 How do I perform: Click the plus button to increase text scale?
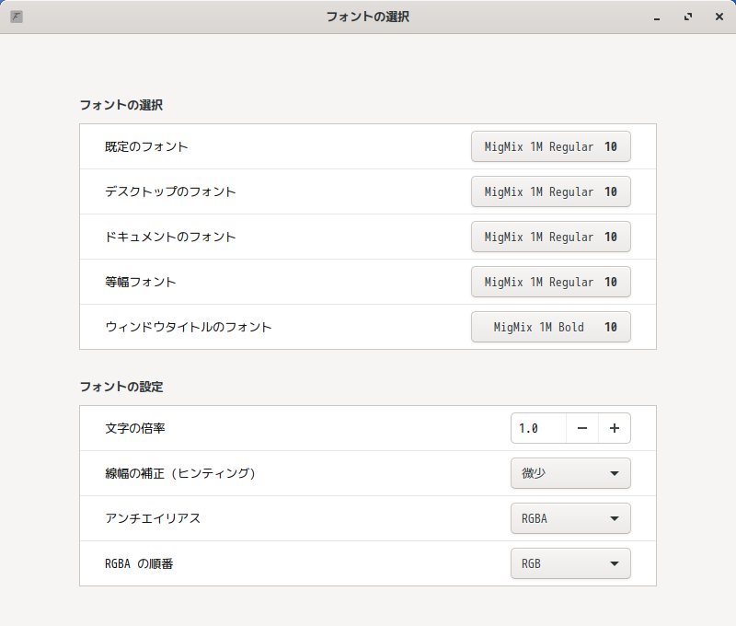[615, 428]
